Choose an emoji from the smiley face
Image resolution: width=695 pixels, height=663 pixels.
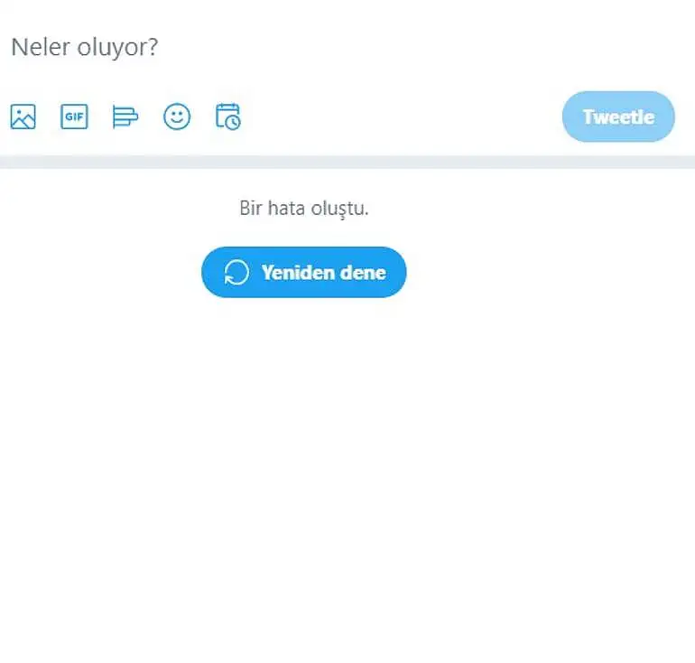(177, 117)
